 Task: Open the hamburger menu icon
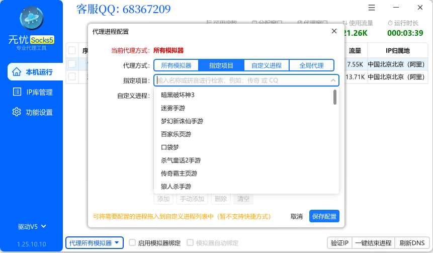pos(372,8)
